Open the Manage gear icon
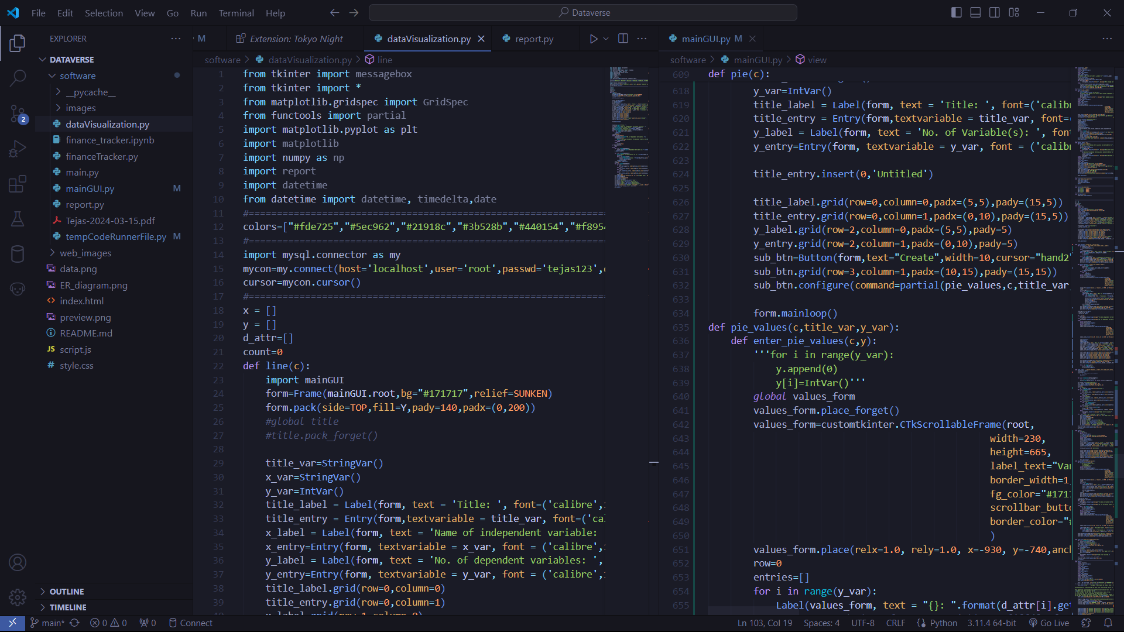Image resolution: width=1124 pixels, height=632 pixels. tap(18, 597)
